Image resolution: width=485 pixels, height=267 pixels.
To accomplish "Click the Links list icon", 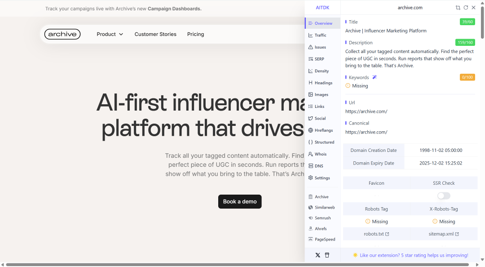I will pos(311,106).
